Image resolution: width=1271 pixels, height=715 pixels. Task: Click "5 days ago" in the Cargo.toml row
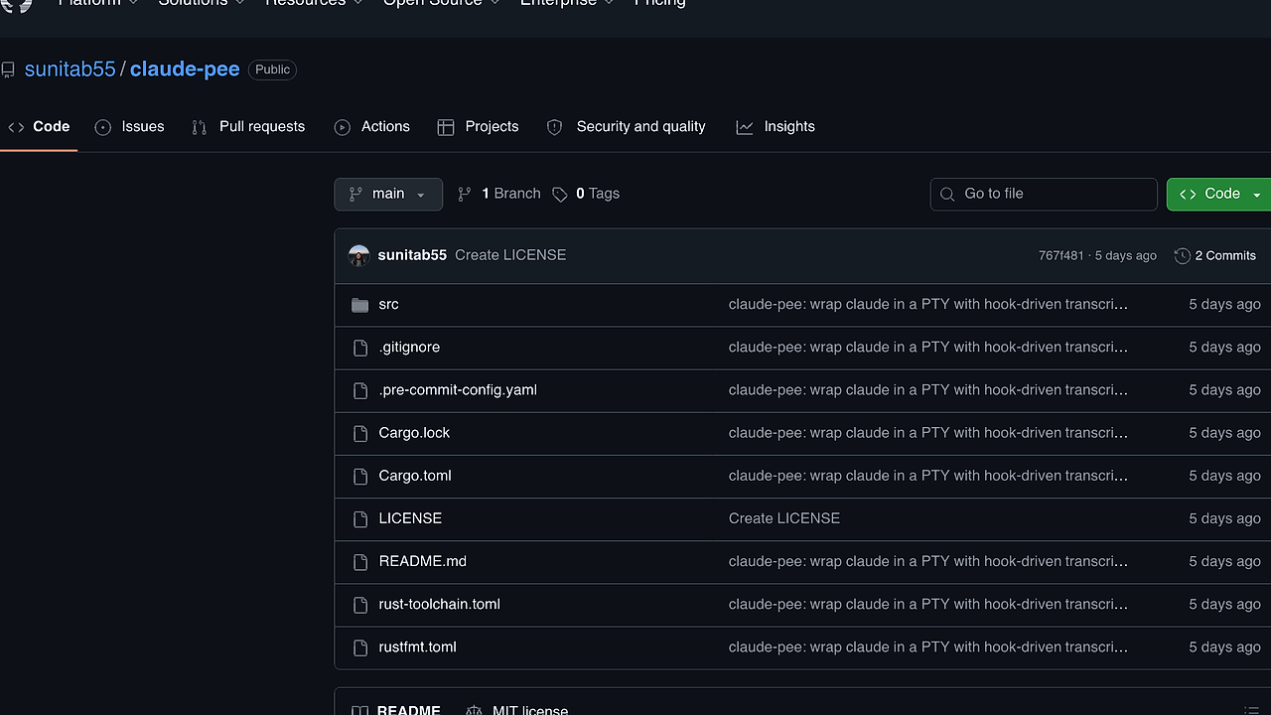(x=1224, y=476)
